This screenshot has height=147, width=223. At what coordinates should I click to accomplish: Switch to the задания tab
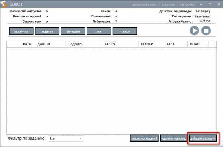pos(47,31)
